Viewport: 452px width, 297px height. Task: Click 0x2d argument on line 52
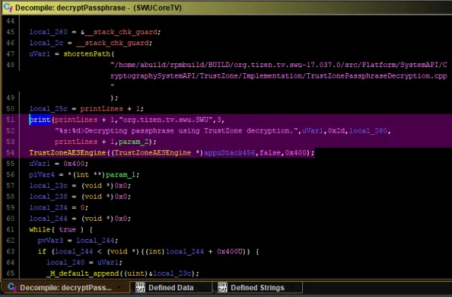(337, 130)
